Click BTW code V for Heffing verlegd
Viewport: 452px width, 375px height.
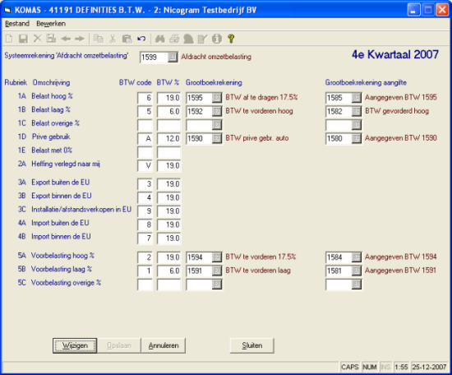[145, 165]
